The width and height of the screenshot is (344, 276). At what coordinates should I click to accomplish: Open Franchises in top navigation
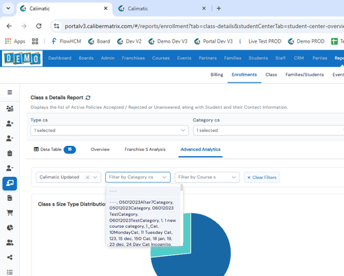pyautogui.click(x=133, y=58)
